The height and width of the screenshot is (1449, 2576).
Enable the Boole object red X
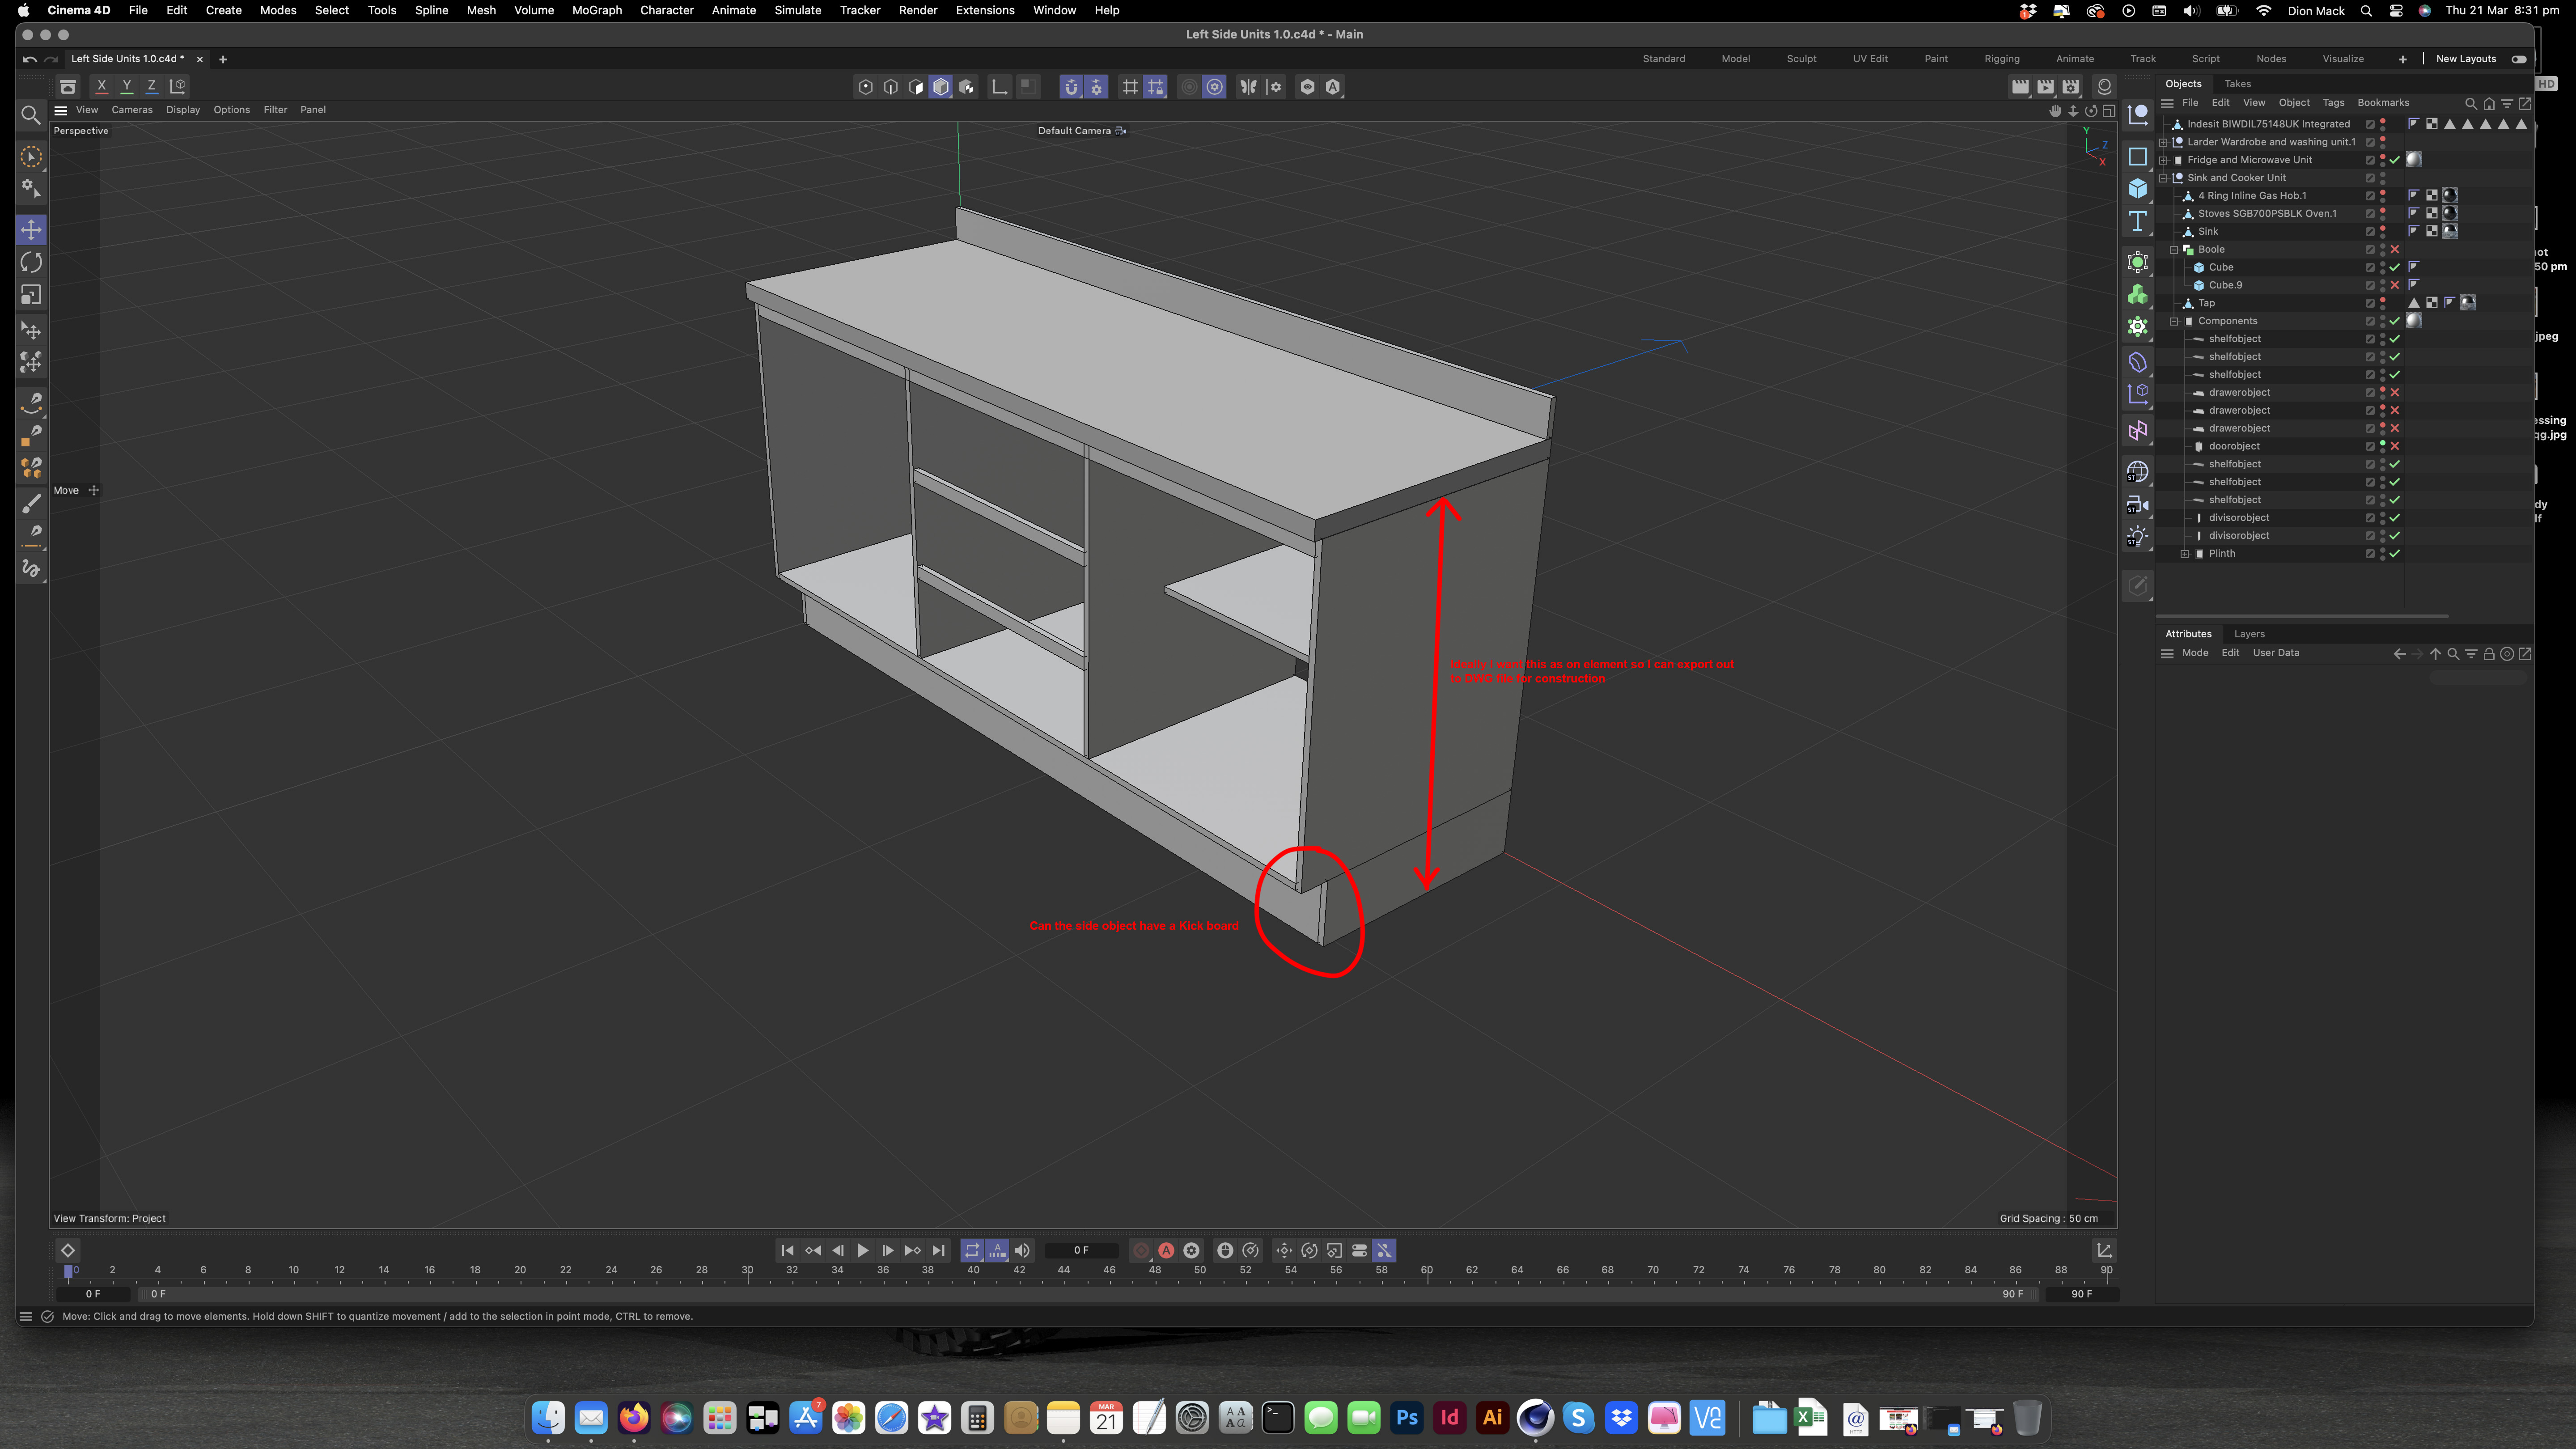[x=2395, y=249]
